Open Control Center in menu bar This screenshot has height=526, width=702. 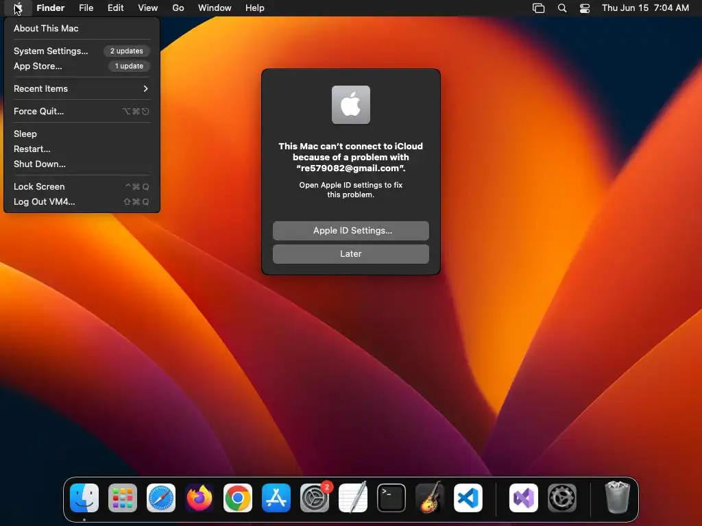tap(585, 8)
